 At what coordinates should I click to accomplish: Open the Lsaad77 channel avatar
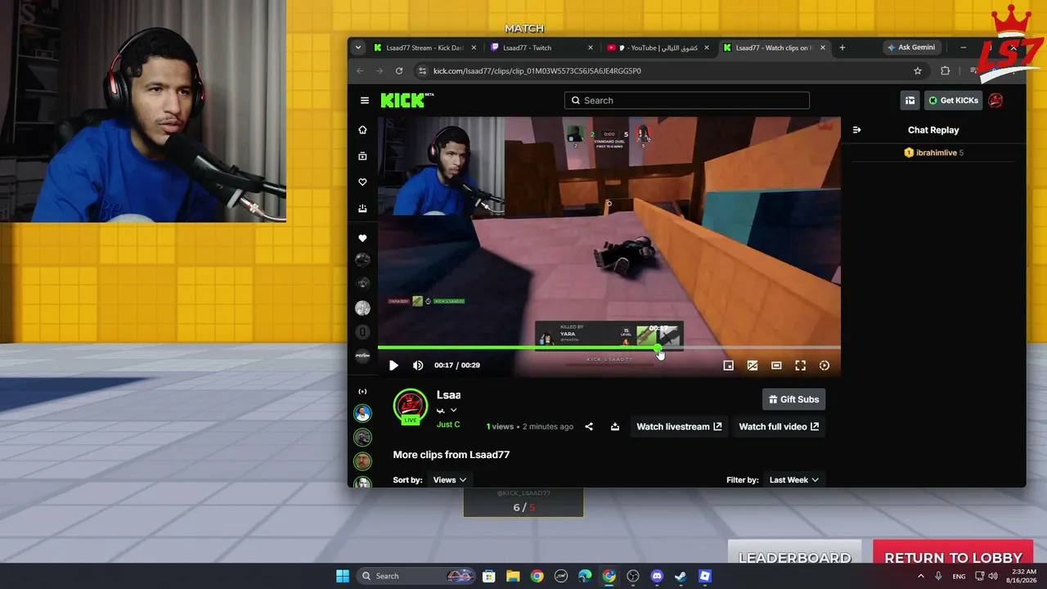411,407
